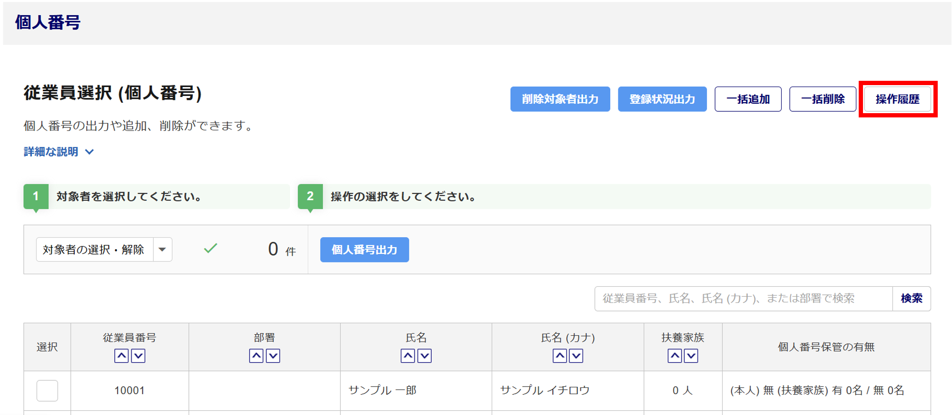Sort 従業員番号 column descending arrow
The image size is (952, 415).
coord(138,356)
